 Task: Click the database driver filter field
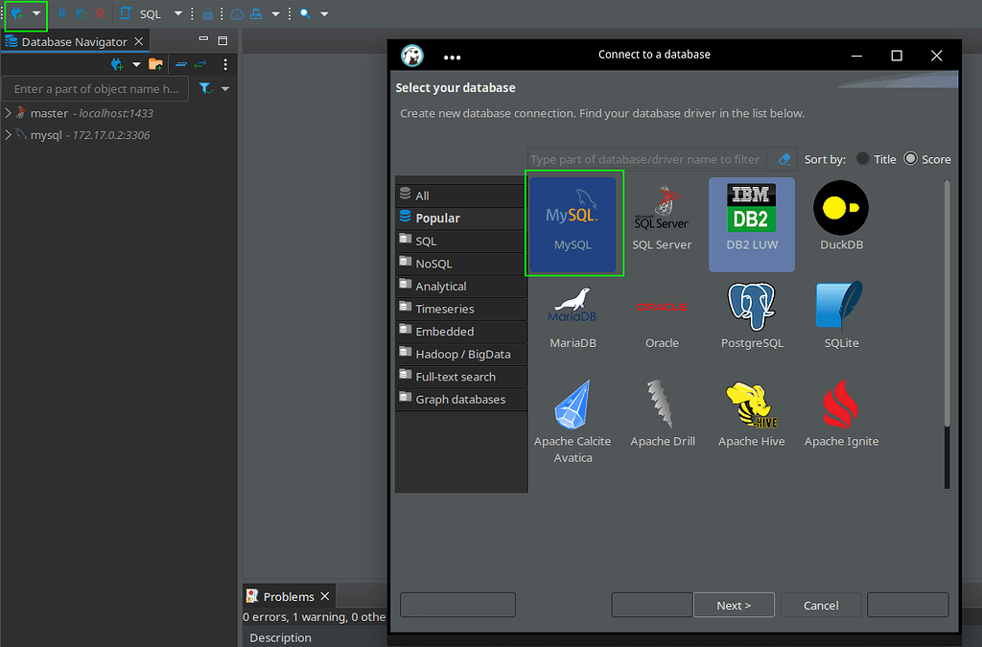point(643,159)
